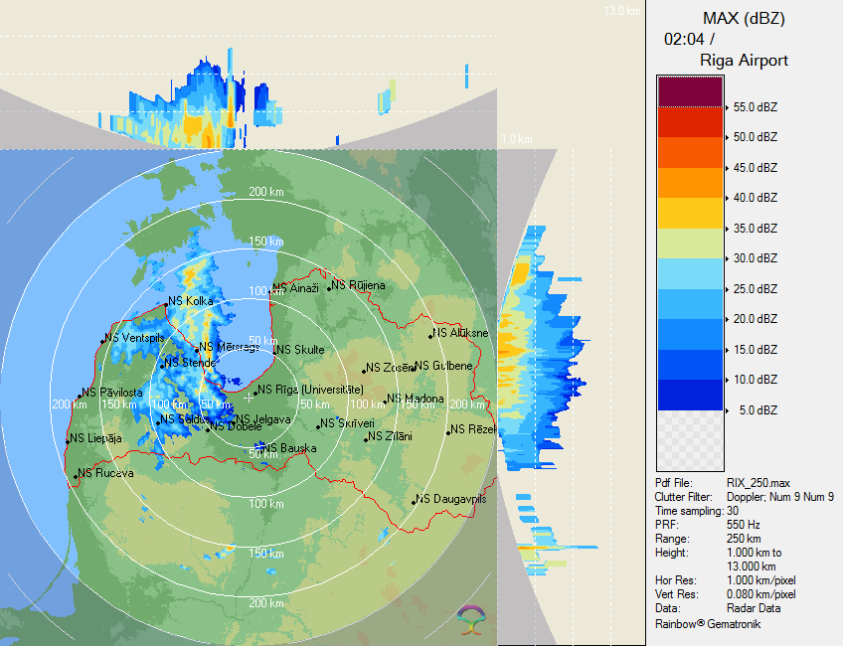Click the NS Alūksne station dot
Screen dimensions: 843x646
click(x=429, y=336)
